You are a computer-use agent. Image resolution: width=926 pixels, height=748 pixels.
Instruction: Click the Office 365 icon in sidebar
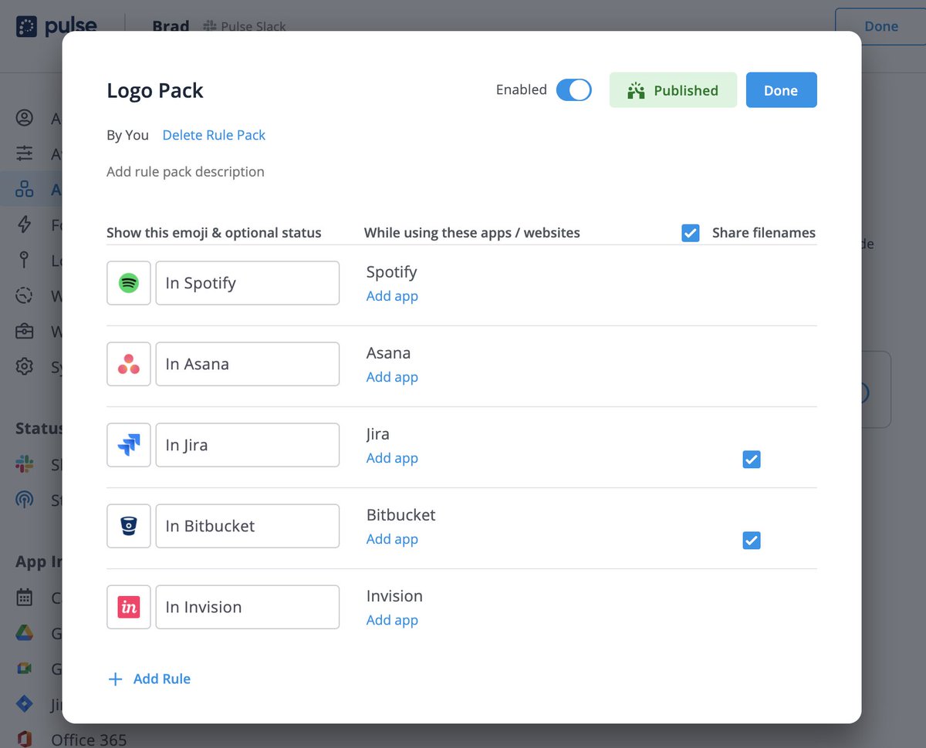[x=25, y=739]
